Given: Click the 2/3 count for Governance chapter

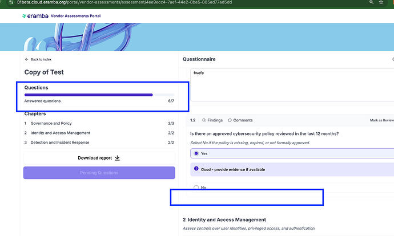Looking at the screenshot, I should (x=171, y=123).
